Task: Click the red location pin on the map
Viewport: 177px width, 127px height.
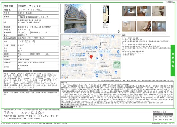Action: (x=91, y=57)
